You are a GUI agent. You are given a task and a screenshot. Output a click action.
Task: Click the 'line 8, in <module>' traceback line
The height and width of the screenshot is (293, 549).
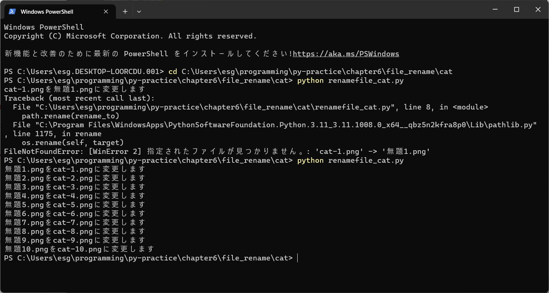pos(251,107)
